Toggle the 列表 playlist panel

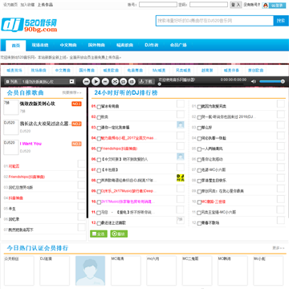tap(11, 82)
